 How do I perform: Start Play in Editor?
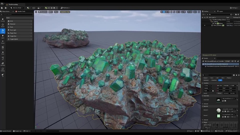click(x=46, y=8)
